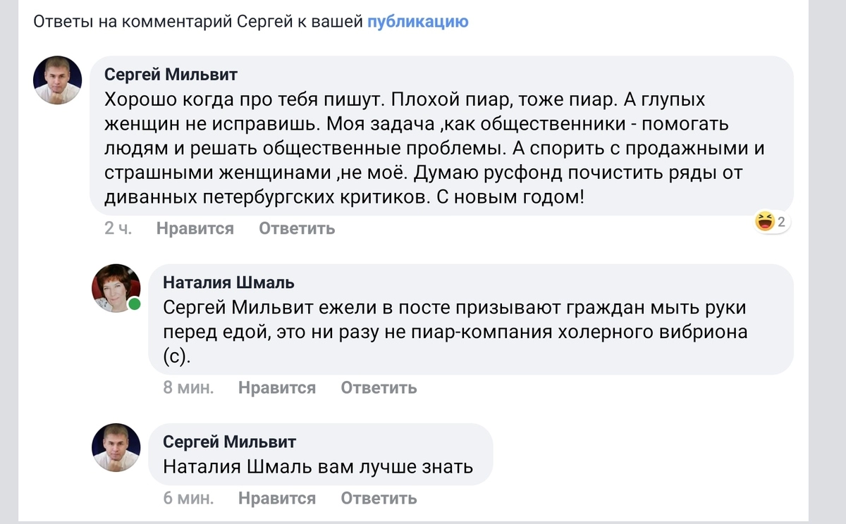
Task: Open the blue "публикацию" link
Action: pos(417,22)
